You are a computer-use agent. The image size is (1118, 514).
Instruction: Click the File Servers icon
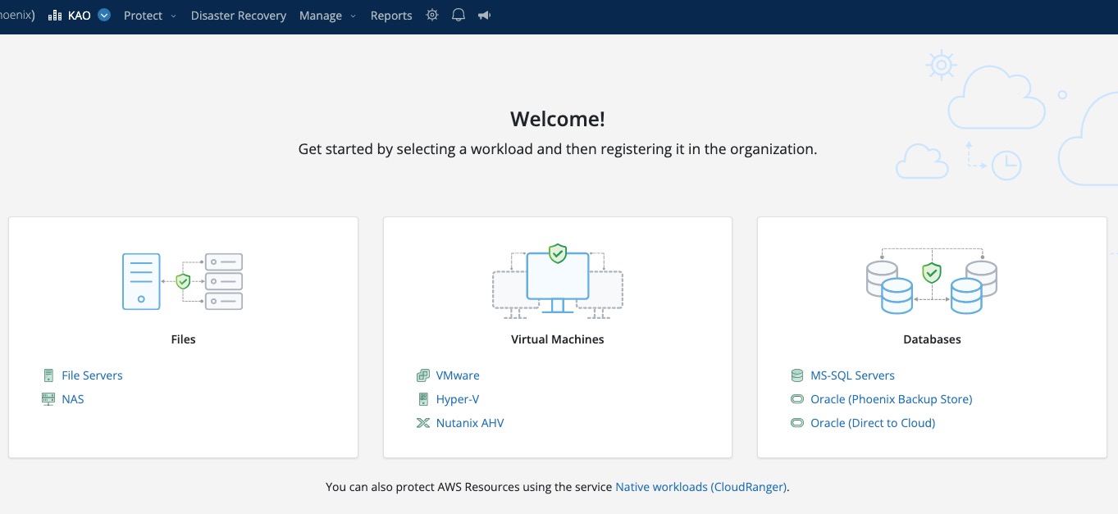coord(48,375)
